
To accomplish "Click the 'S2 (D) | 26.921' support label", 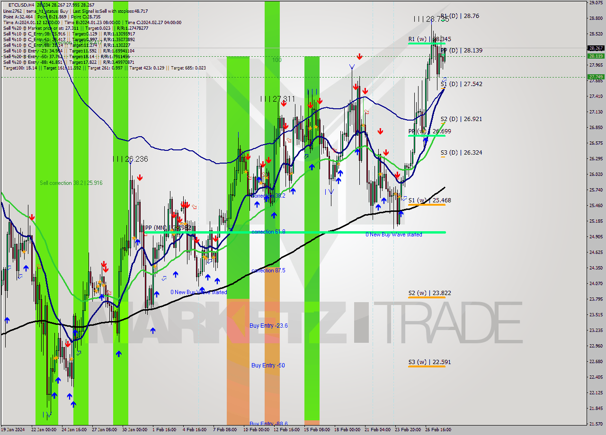I will pyautogui.click(x=461, y=119).
